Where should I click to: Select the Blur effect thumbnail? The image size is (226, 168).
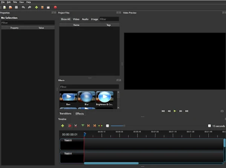coord(87,98)
